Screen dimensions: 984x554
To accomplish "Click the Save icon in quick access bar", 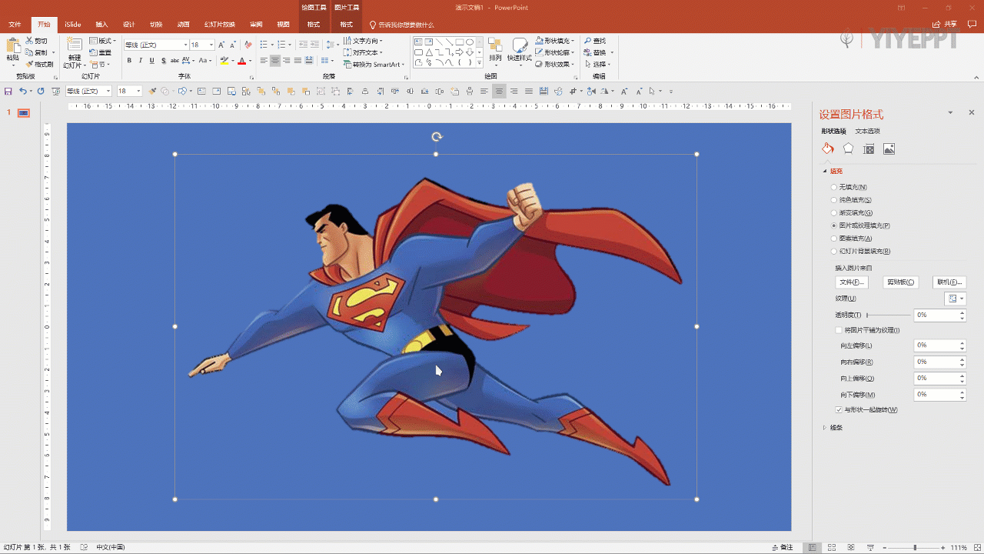I will (x=8, y=91).
